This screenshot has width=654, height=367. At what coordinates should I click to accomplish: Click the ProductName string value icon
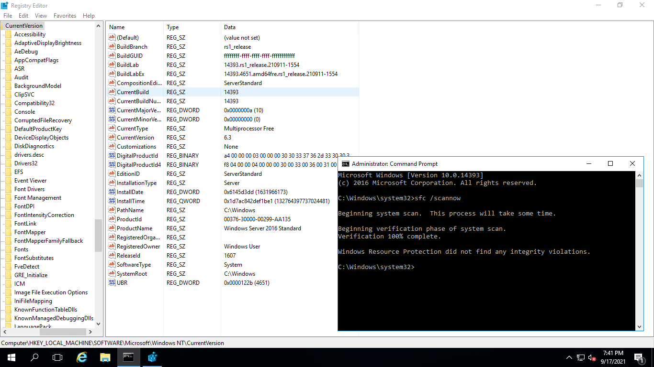pyautogui.click(x=113, y=228)
